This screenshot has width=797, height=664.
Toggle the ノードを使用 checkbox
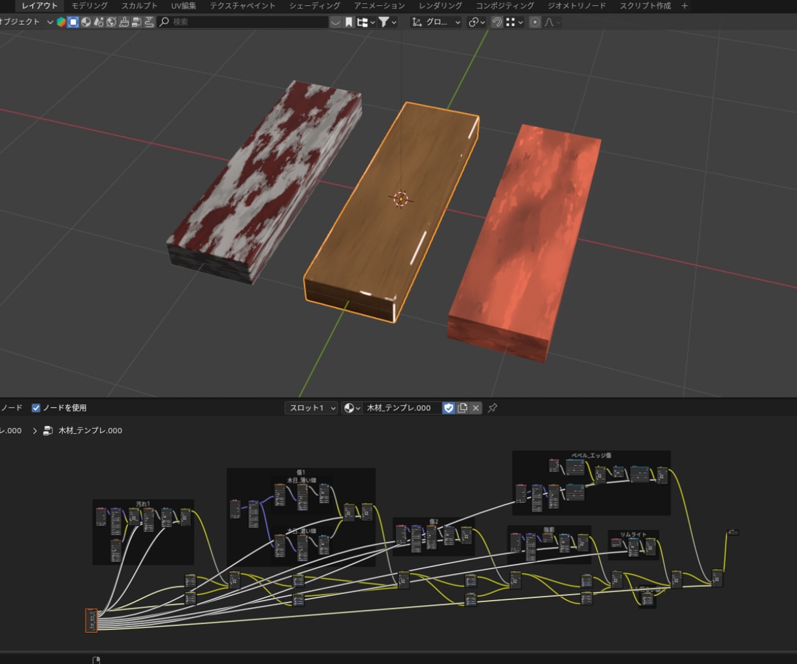click(x=36, y=408)
